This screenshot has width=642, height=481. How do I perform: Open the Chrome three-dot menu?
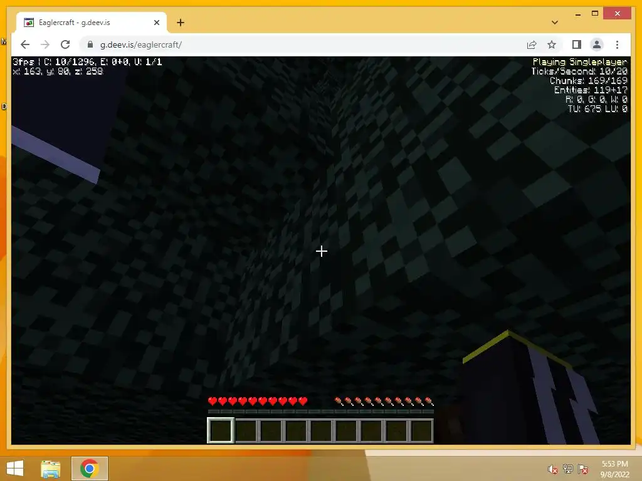click(x=617, y=44)
